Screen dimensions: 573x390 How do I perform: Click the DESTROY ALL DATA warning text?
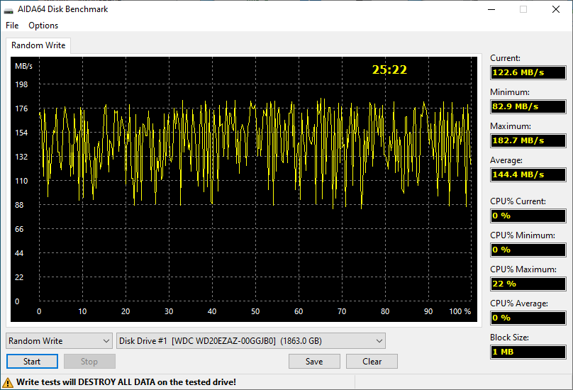[126, 382]
